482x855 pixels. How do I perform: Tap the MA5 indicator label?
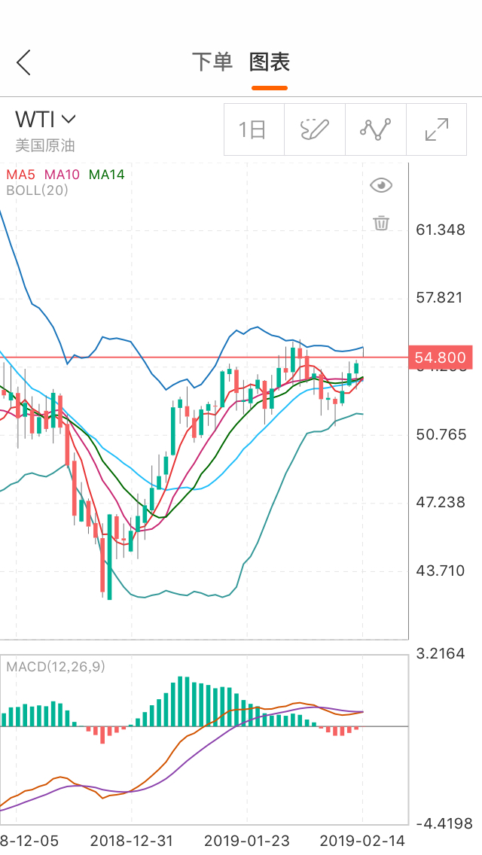click(x=21, y=175)
